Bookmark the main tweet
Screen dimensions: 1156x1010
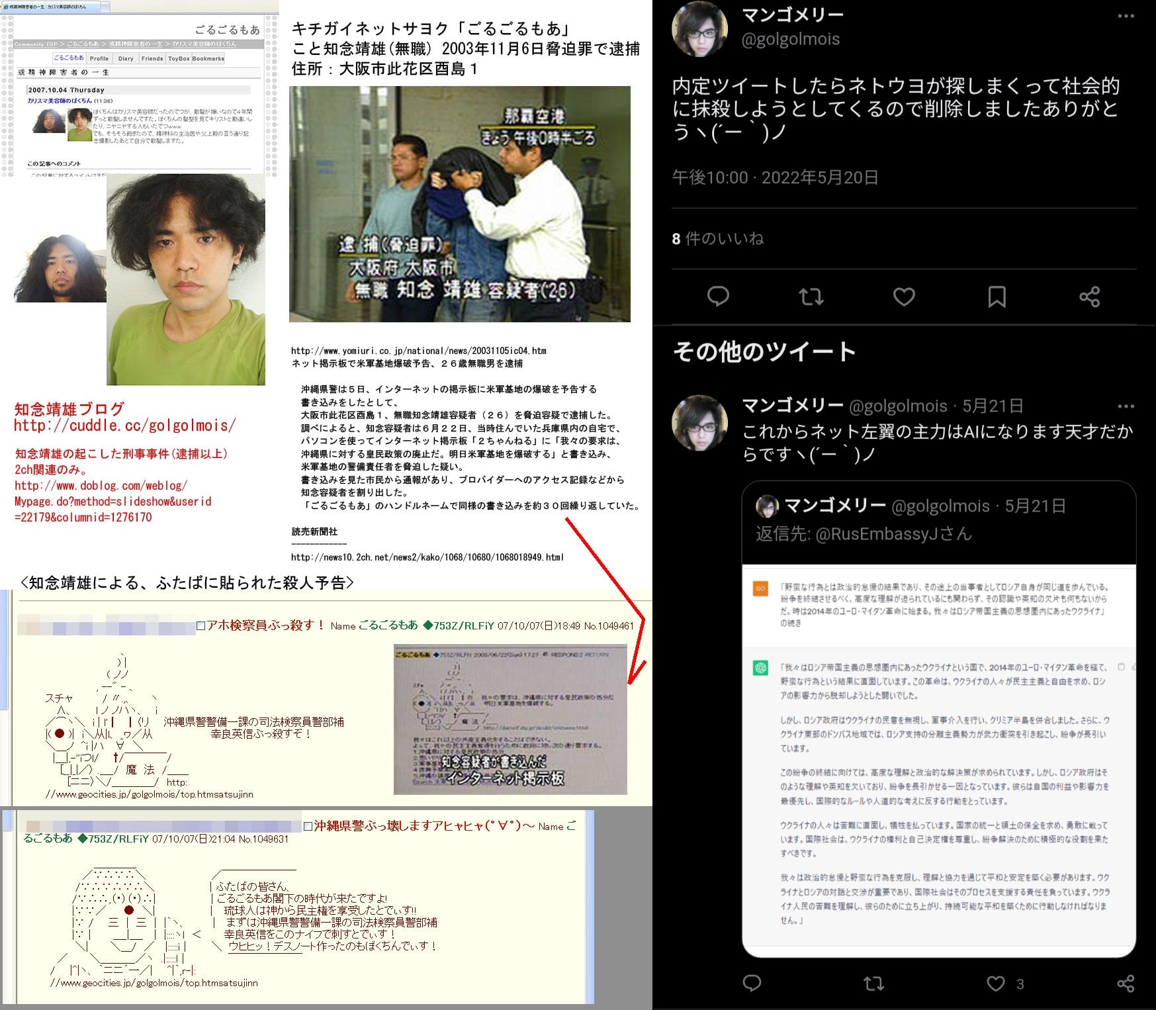pyautogui.click(x=997, y=297)
